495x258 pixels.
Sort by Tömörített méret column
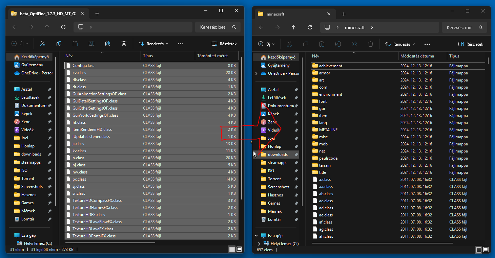pyautogui.click(x=217, y=56)
